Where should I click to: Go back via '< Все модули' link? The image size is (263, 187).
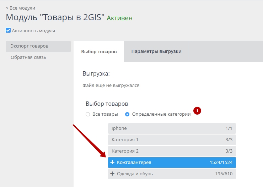(x=20, y=8)
